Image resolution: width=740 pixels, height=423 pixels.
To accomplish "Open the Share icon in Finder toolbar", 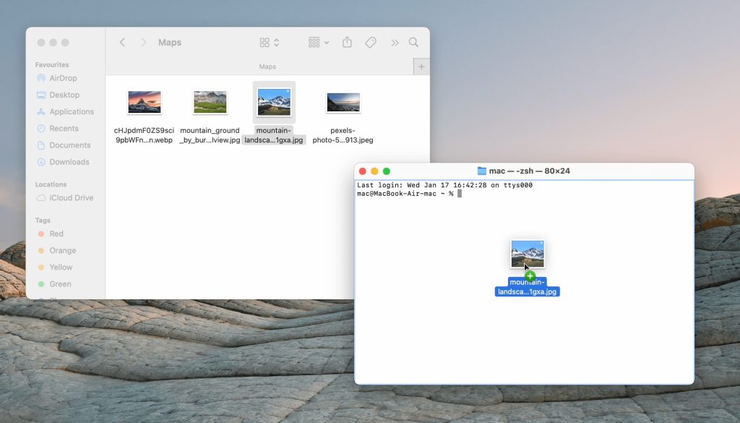I will click(347, 42).
